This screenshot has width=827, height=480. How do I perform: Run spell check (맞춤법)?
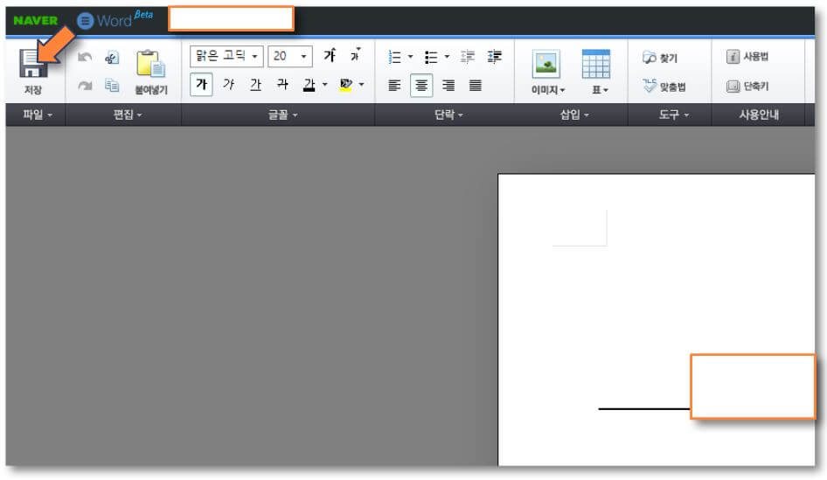[x=664, y=86]
